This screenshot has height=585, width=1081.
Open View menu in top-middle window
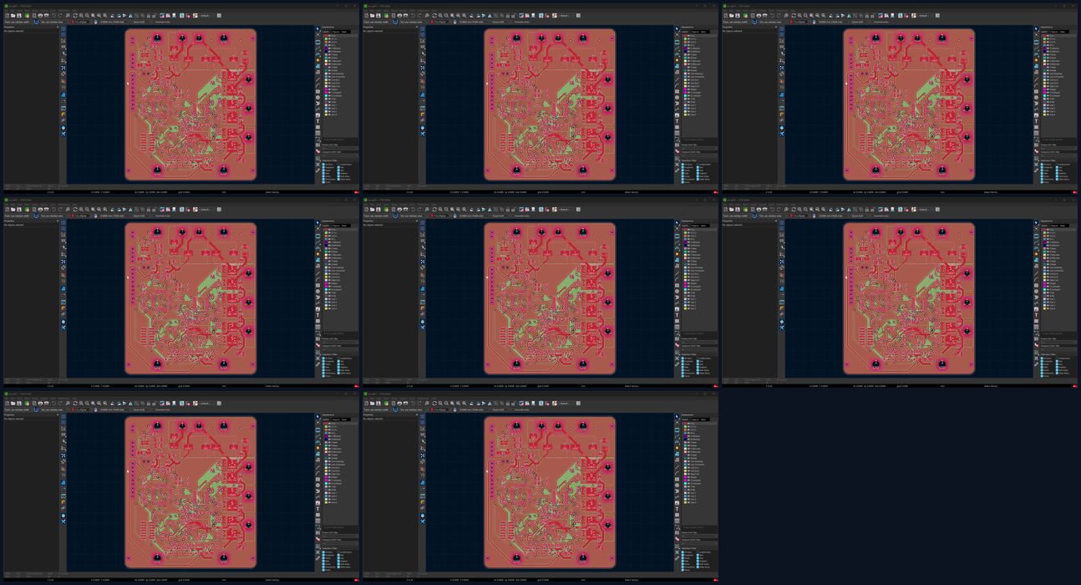tap(378, 11)
